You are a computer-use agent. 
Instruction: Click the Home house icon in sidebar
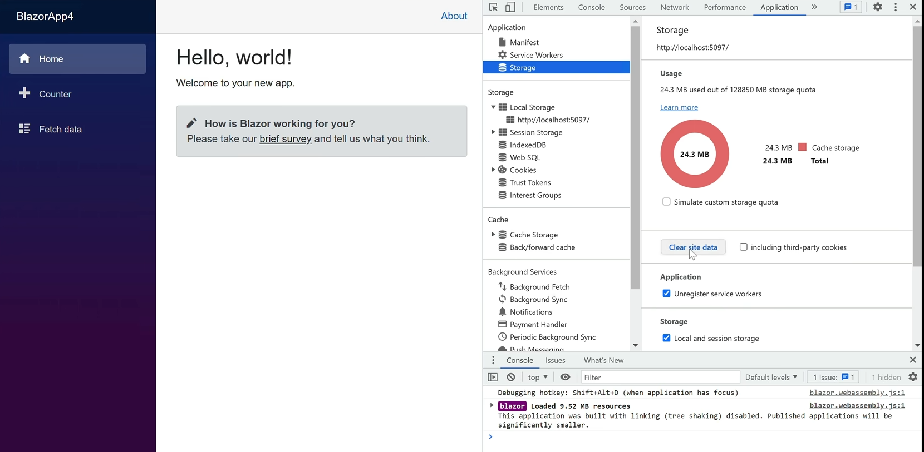tap(24, 58)
